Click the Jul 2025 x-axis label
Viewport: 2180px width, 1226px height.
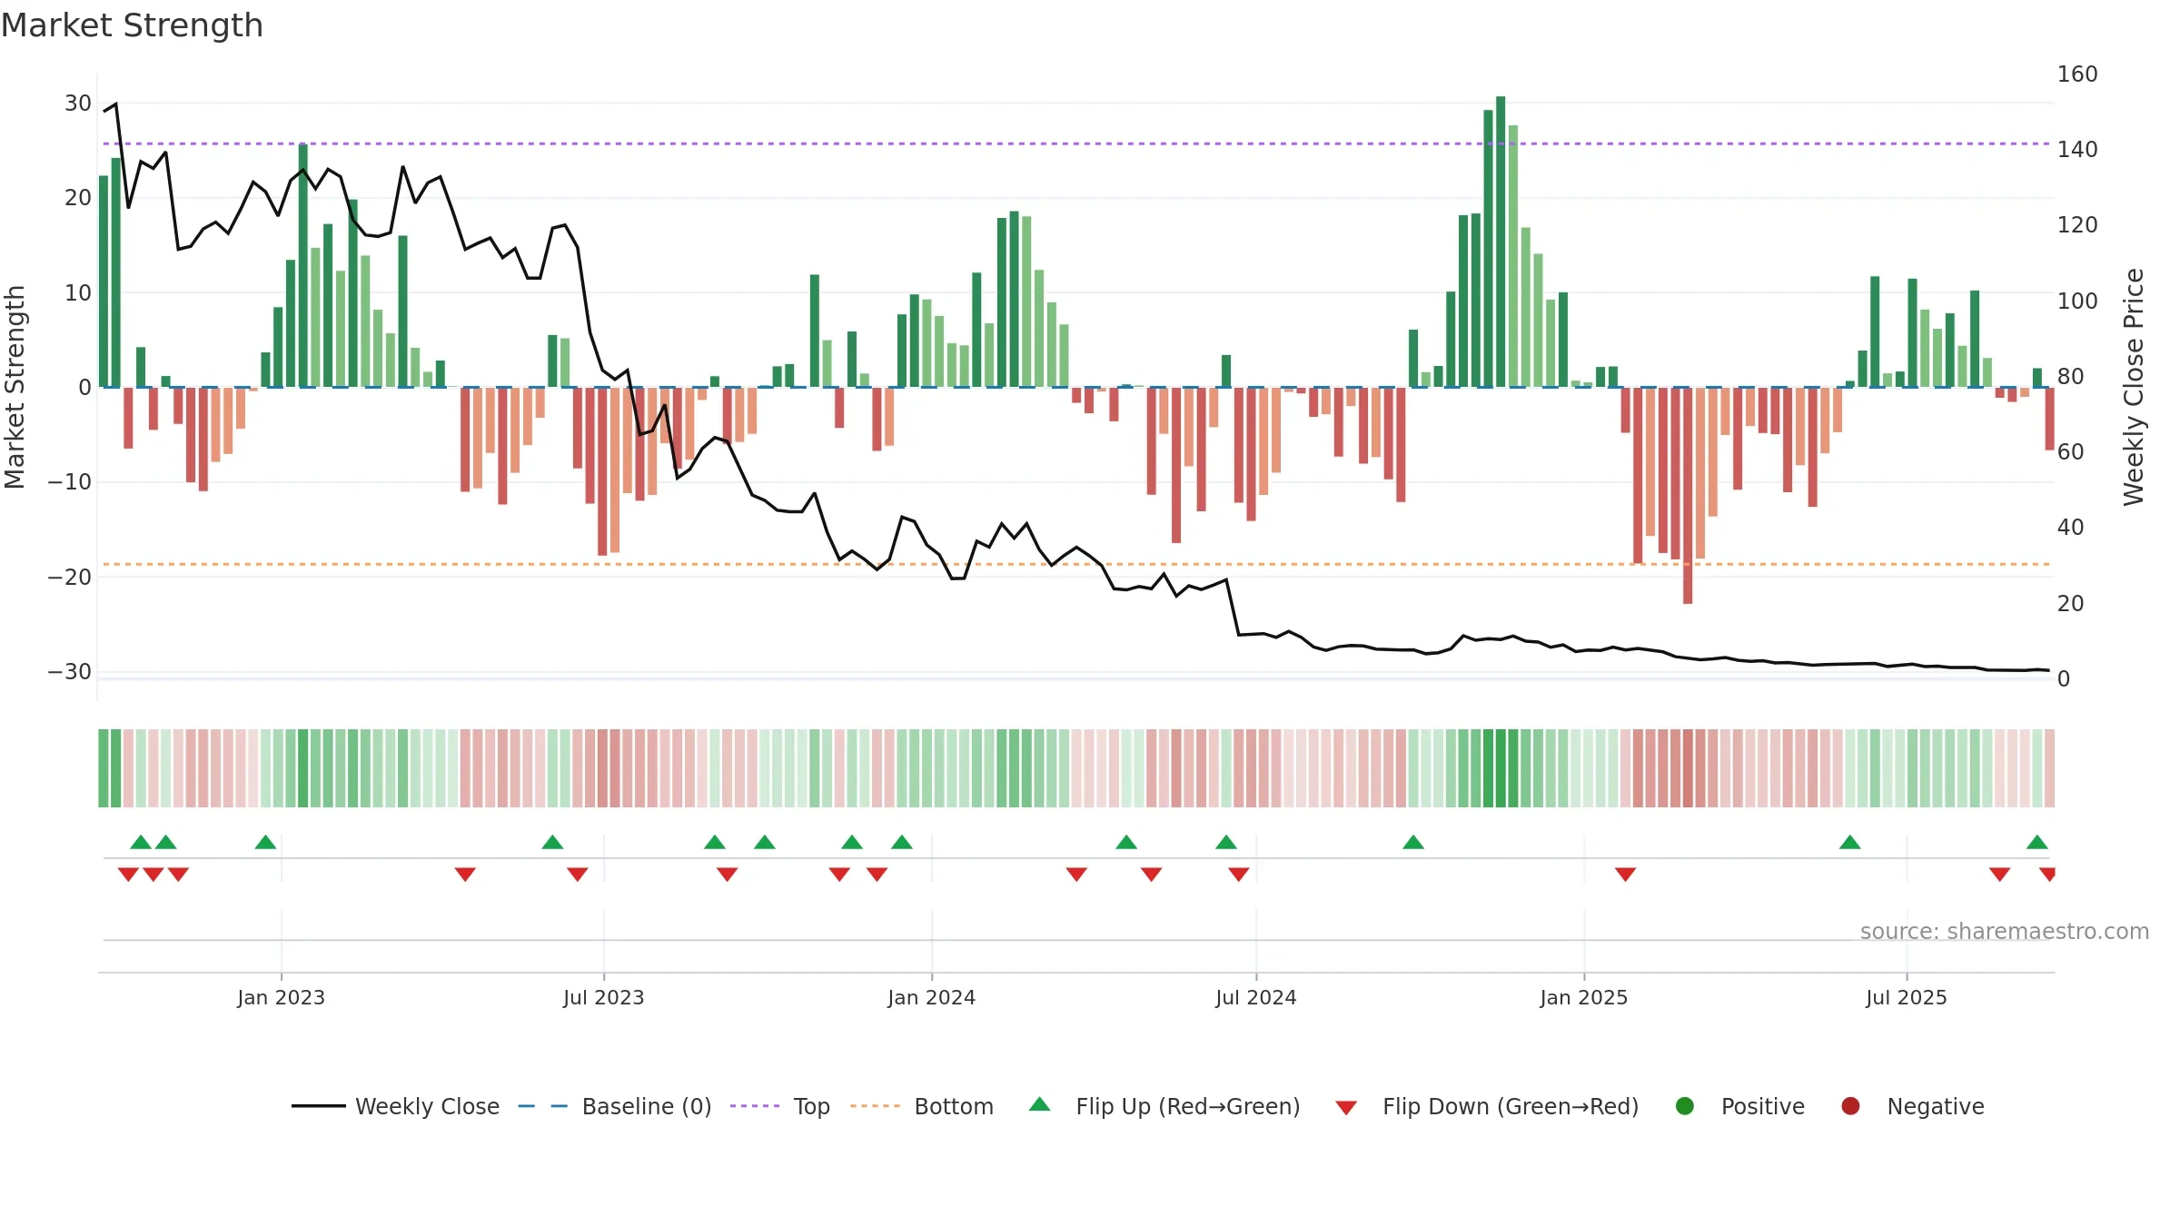tap(1907, 998)
